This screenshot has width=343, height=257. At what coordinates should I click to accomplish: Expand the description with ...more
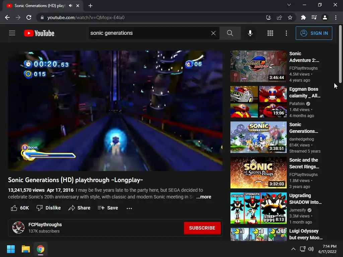(204, 197)
